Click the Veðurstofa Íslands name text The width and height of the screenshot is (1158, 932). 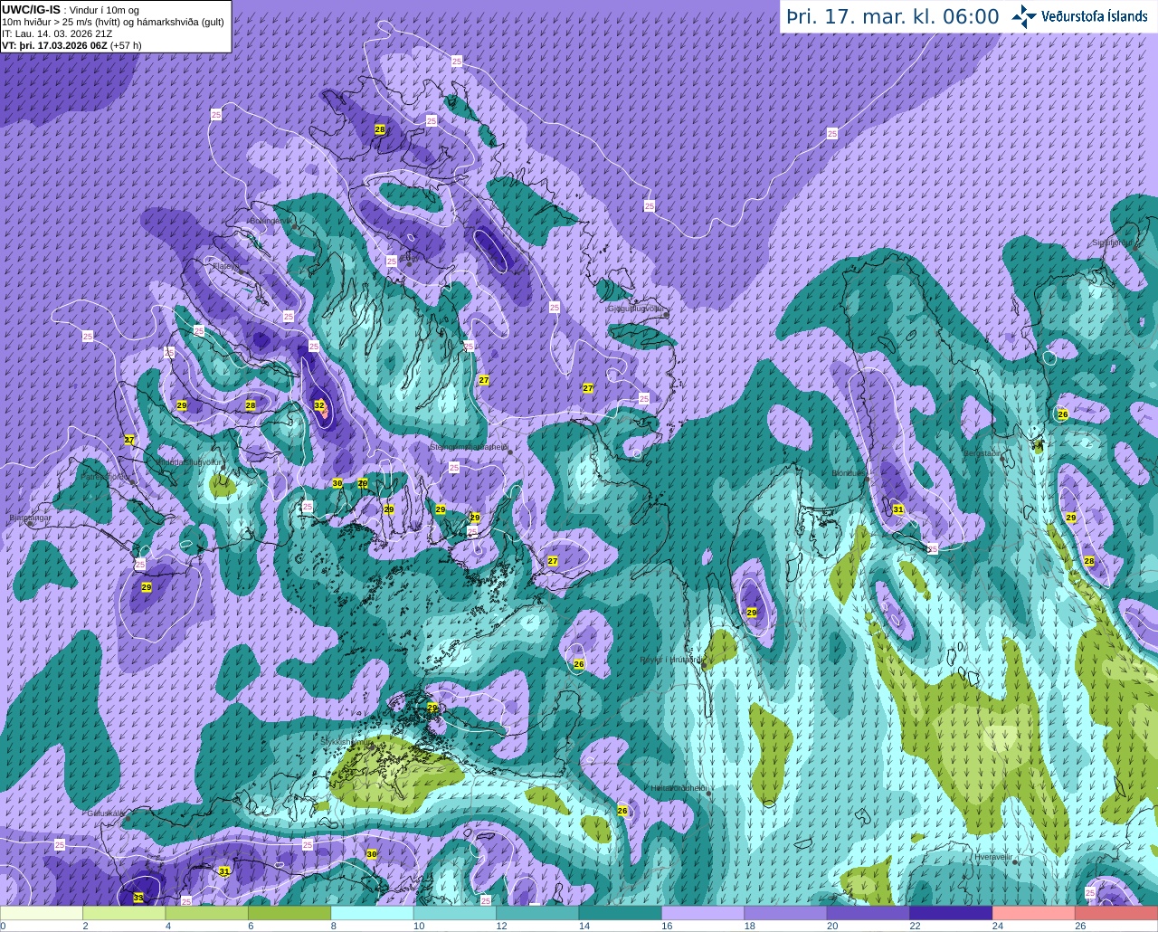point(1094,16)
